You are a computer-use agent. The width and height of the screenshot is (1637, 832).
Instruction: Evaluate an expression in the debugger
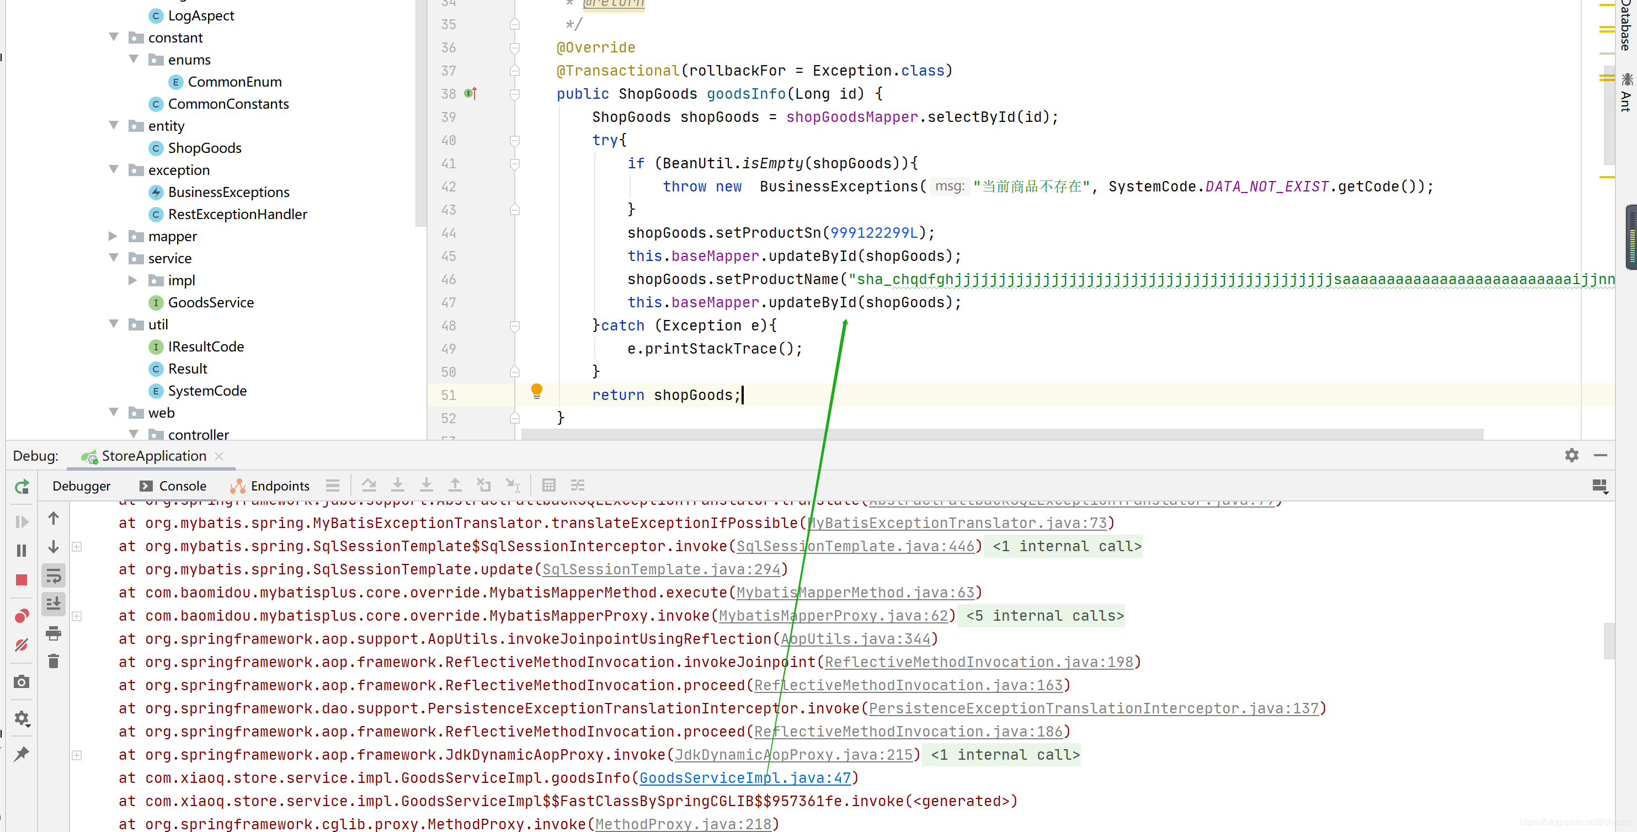point(548,485)
